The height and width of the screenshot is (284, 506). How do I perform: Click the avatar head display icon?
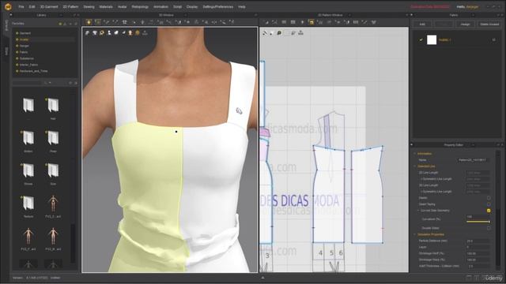pyautogui.click(x=130, y=33)
